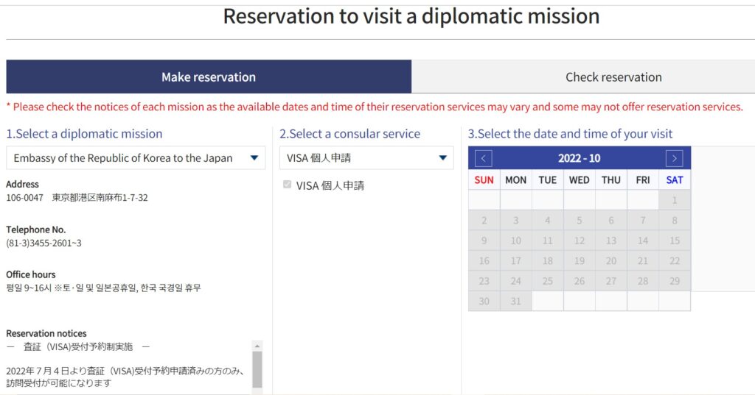The height and width of the screenshot is (395, 755).
Task: Go to next month in calendar
Action: pyautogui.click(x=674, y=158)
